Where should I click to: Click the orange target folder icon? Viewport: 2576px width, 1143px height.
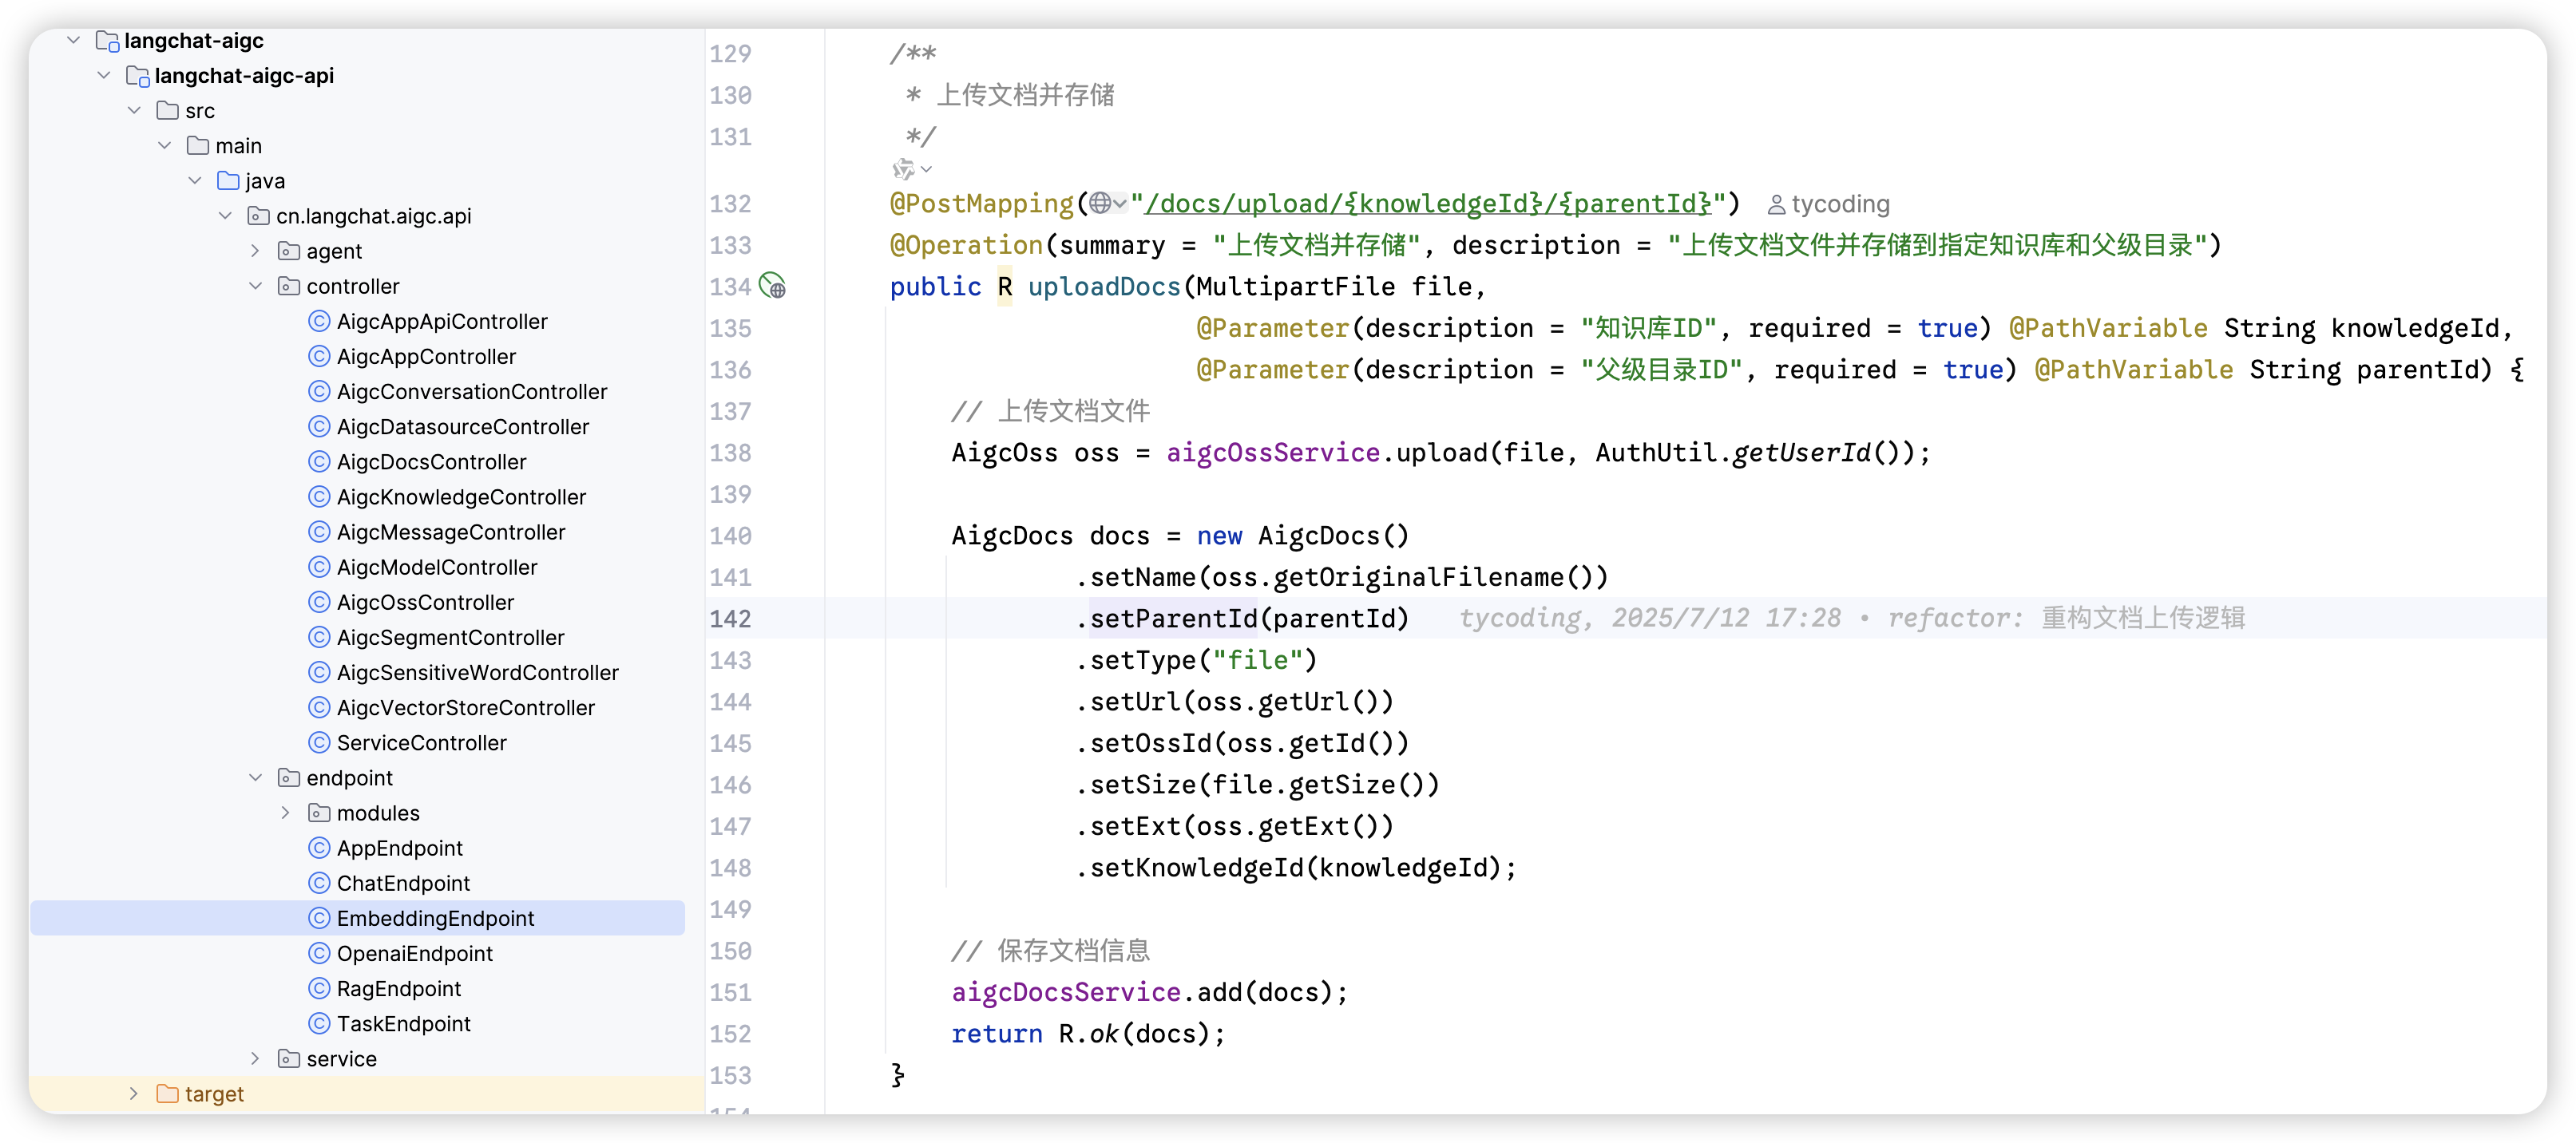(x=167, y=1094)
